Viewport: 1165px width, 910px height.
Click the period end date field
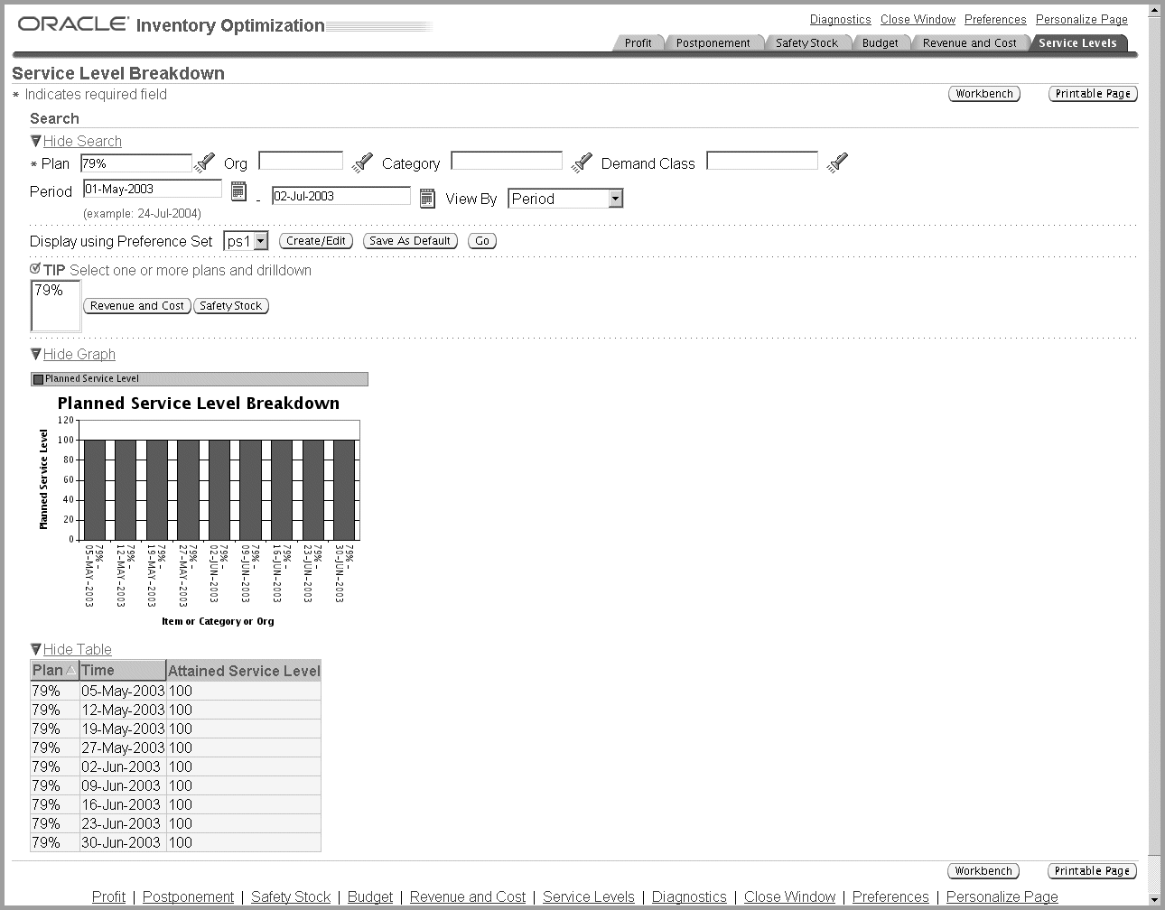click(x=341, y=196)
